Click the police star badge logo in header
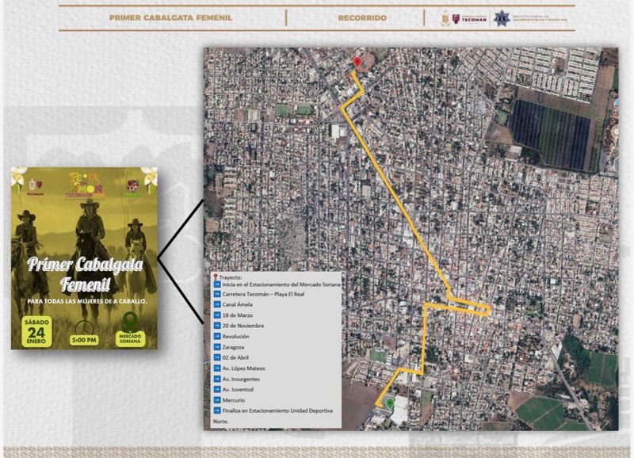This screenshot has width=634, height=458. [501, 17]
